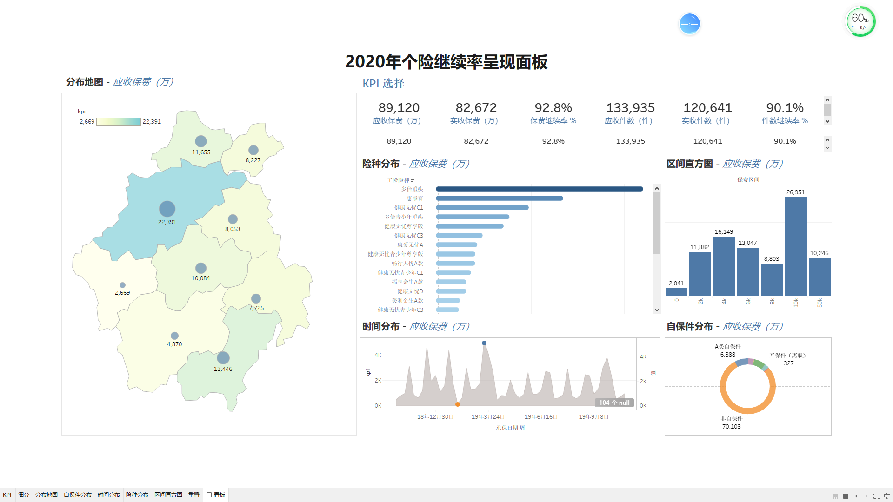
Task: Click the 险种分布 scrollbar up arrow
Action: tap(657, 188)
